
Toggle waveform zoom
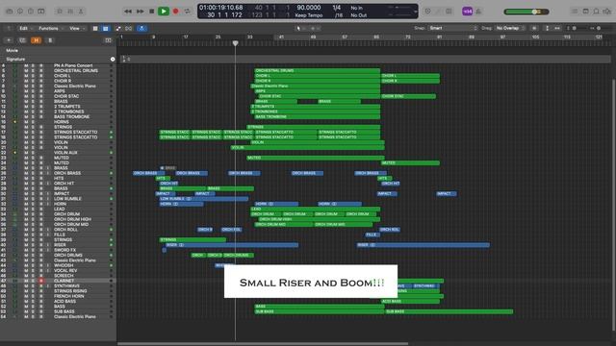pos(534,28)
